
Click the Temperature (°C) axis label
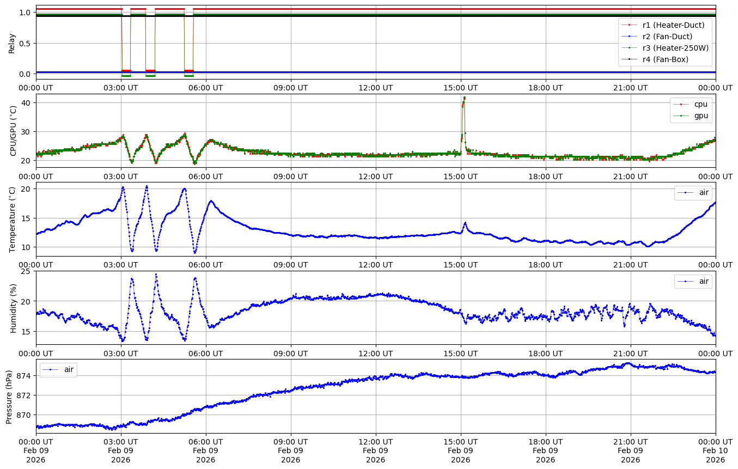pyautogui.click(x=13, y=219)
